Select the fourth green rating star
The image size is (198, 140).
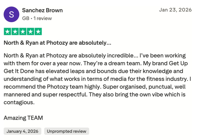pyautogui.click(x=30, y=32)
